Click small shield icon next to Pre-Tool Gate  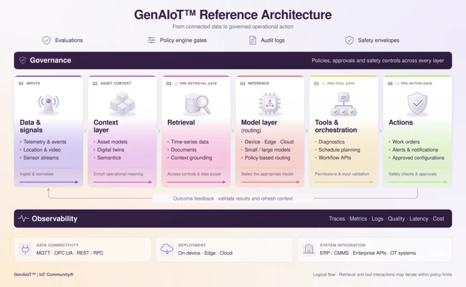(324, 84)
